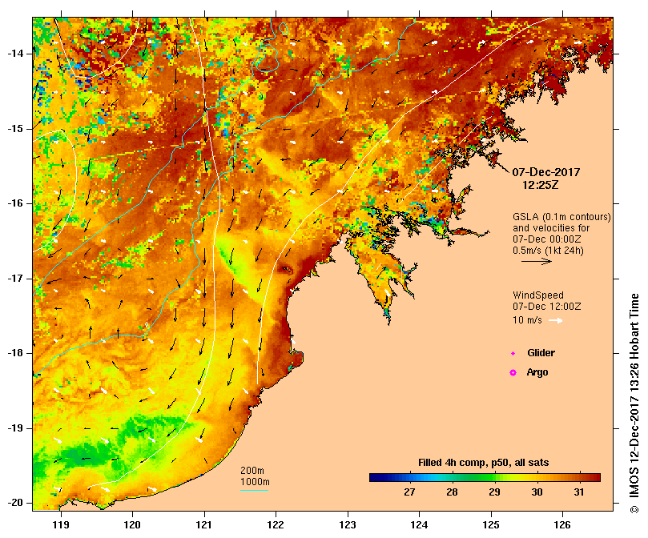Click the '10 m/s' wind scale label
Image resolution: width=648 pixels, height=538 pixels.
pos(527,320)
